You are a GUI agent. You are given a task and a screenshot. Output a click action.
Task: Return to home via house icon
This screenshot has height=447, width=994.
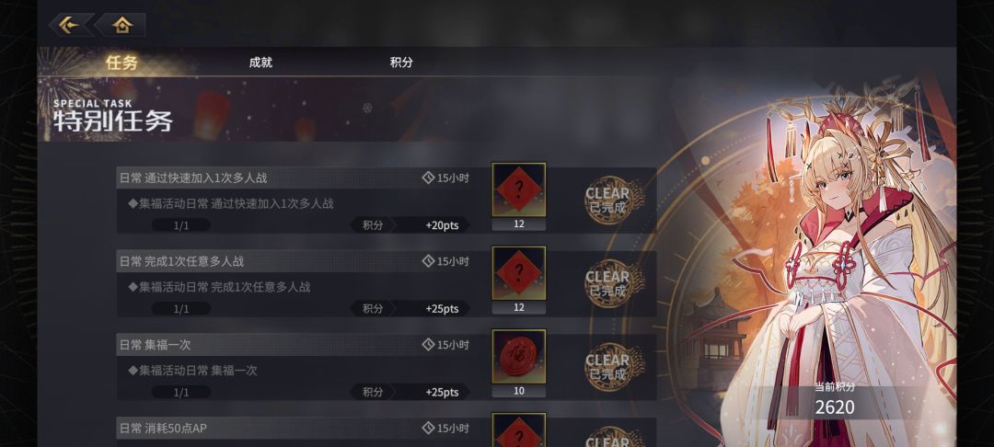coord(121,25)
